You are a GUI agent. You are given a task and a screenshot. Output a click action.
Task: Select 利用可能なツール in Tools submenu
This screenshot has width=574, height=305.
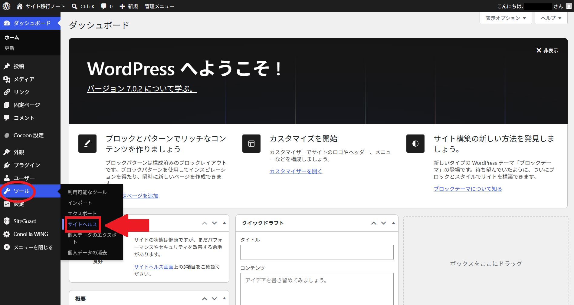[87, 192]
